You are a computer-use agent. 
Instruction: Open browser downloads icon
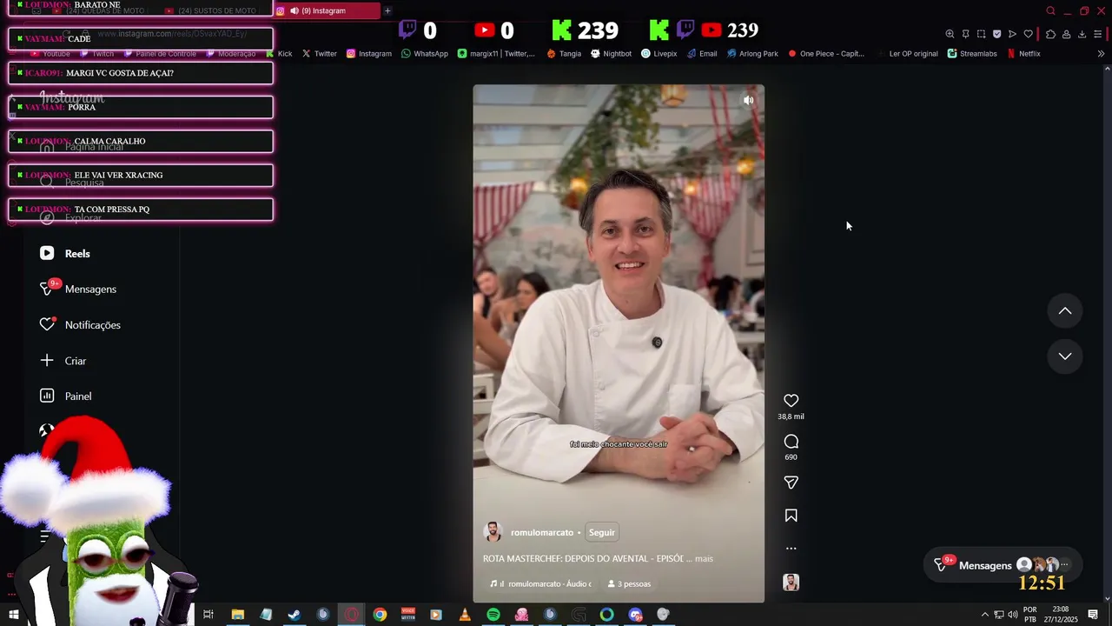(1082, 34)
